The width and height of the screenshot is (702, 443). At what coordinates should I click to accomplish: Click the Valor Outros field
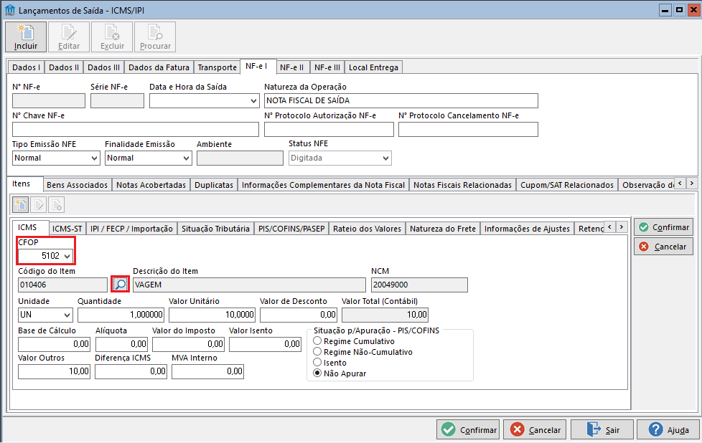(x=54, y=371)
